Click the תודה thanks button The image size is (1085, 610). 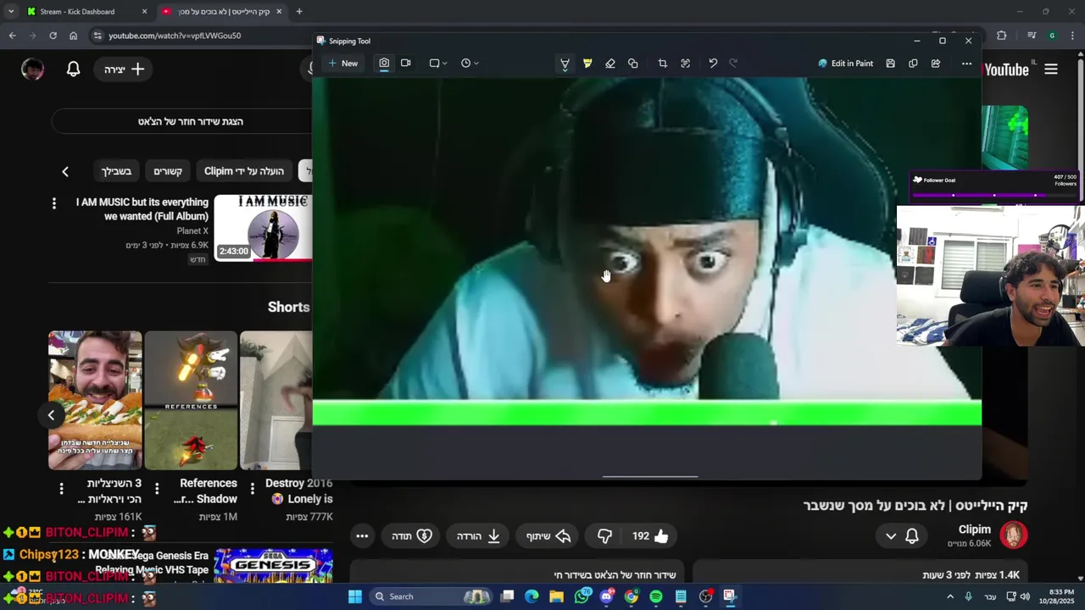pos(412,535)
